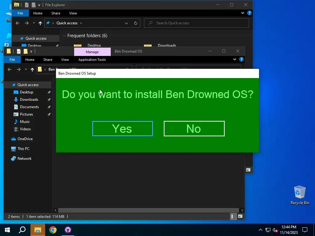This screenshot has height=236, width=315.
Task: Expand address history dropdown in File Explorer window
Action: (126, 23)
